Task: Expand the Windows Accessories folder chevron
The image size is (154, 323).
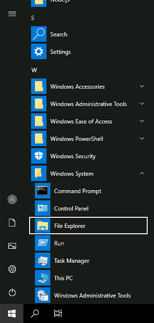Action: click(x=142, y=86)
